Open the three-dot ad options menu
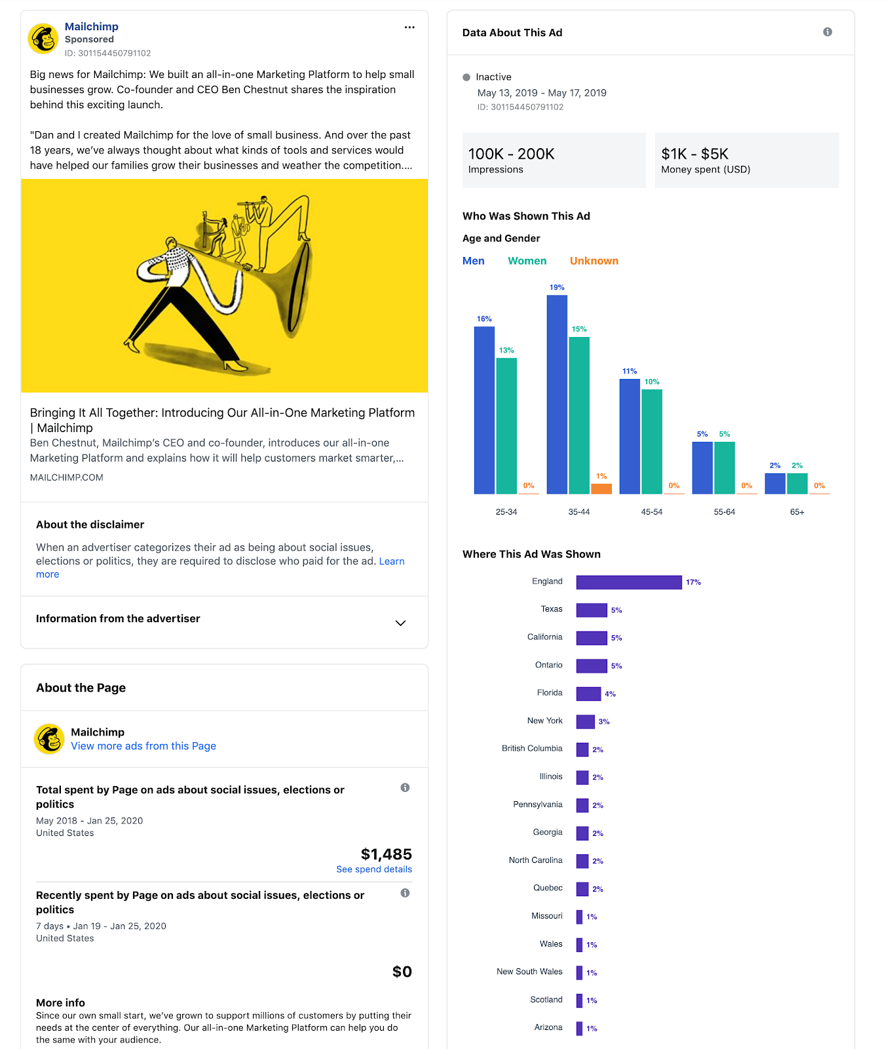The image size is (889, 1049). [x=409, y=28]
